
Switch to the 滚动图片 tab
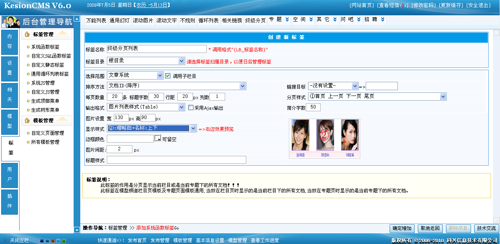click(x=143, y=20)
